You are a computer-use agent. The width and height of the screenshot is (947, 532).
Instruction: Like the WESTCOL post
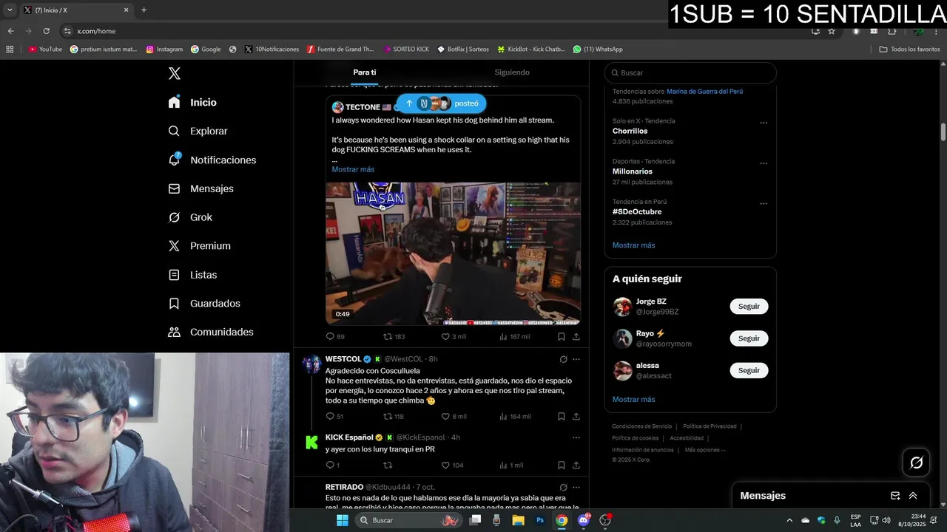pos(445,416)
